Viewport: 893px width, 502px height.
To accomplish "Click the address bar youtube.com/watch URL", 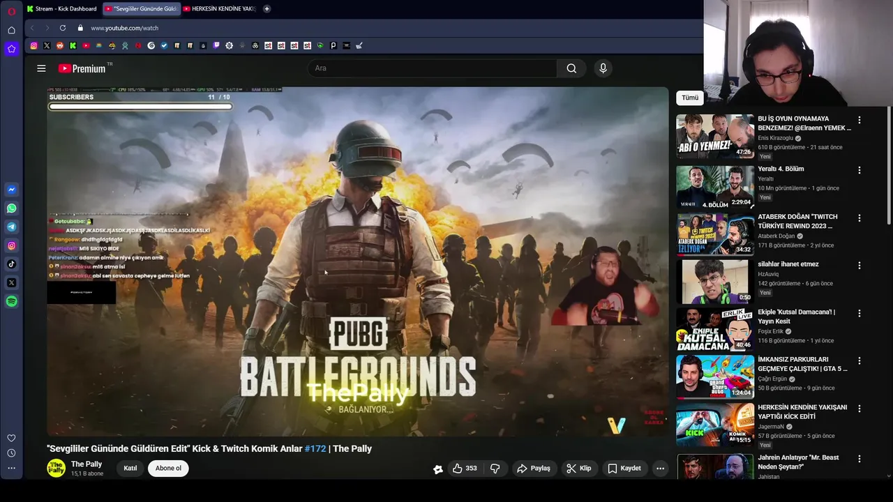I will point(124,28).
